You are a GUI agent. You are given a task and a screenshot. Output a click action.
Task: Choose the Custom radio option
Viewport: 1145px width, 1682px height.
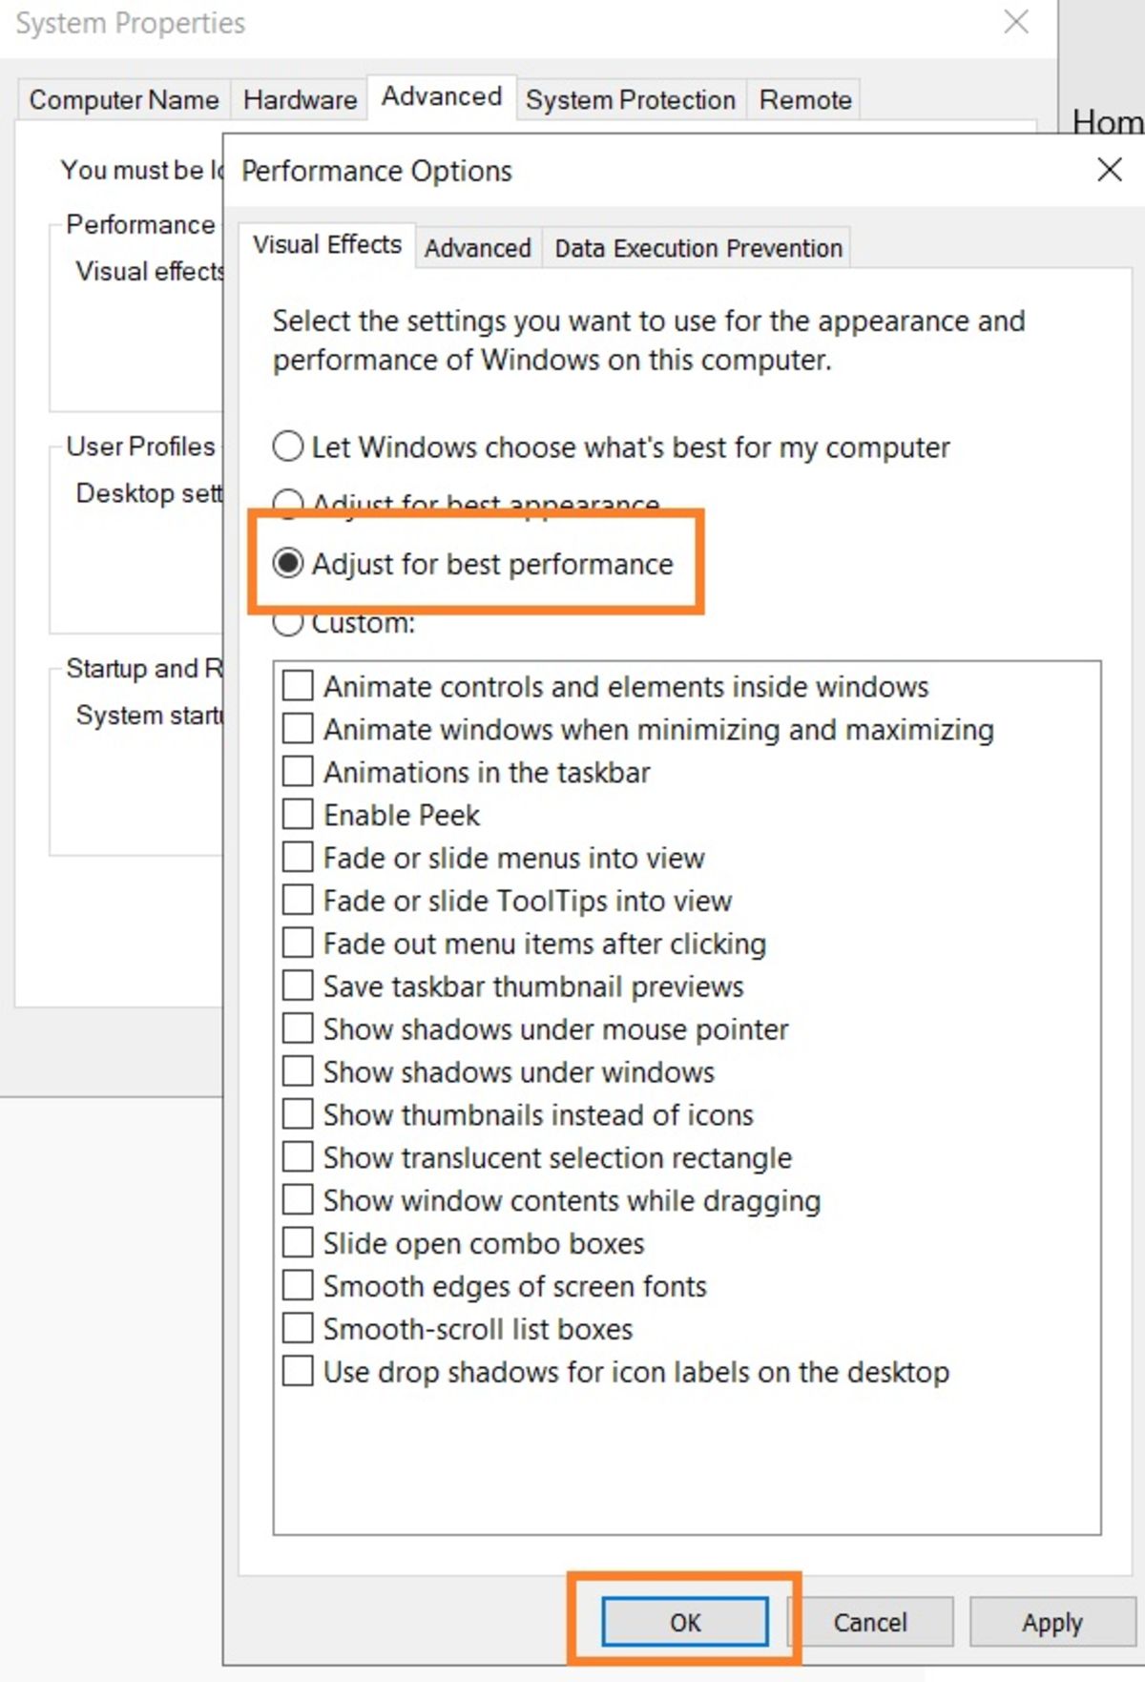(288, 625)
